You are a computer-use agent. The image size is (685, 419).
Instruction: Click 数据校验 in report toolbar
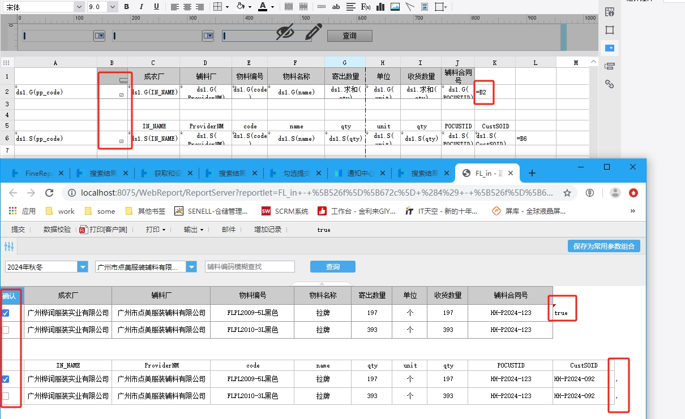click(57, 230)
